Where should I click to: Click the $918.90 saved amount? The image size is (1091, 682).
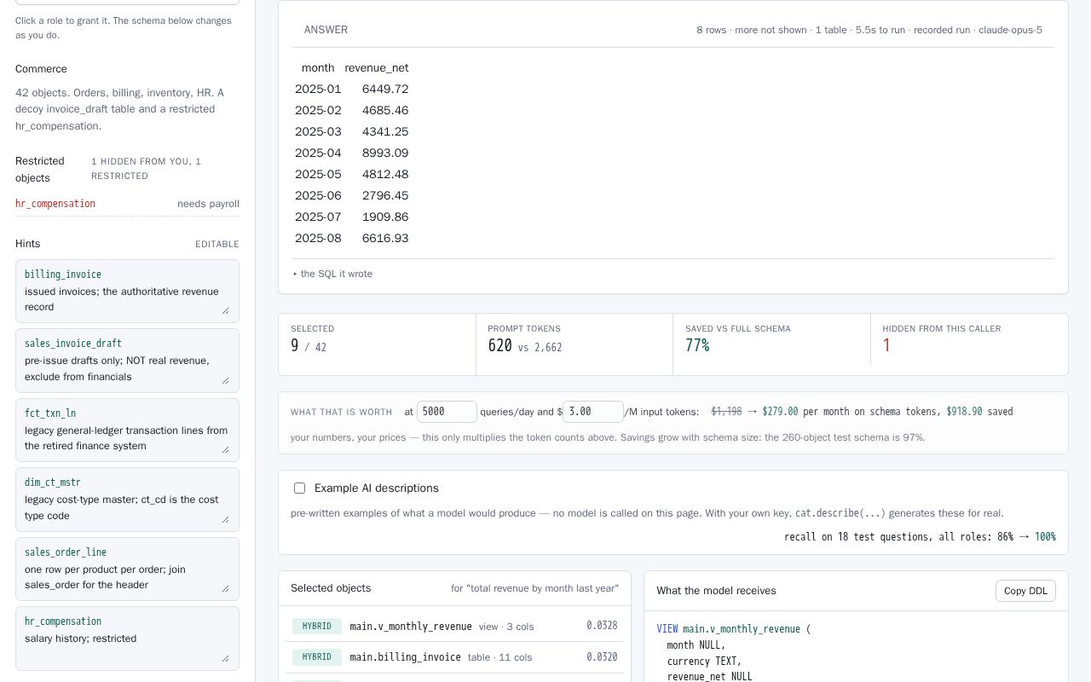(964, 412)
